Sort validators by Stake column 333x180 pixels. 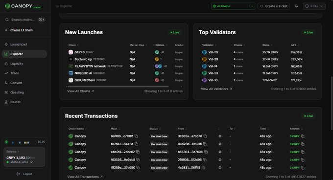pos(267,45)
